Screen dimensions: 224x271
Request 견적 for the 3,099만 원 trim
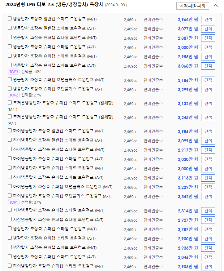[x=208, y=141]
